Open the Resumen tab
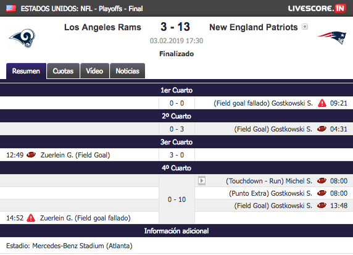This screenshot has height=255, width=353. (26, 71)
